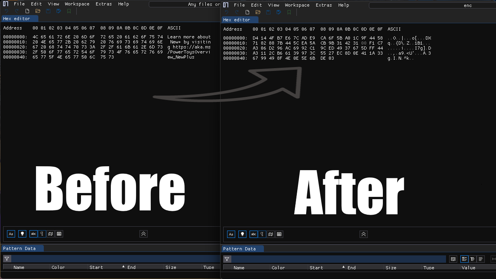
Task: Click green bookmark icon in left window toolbar
Action: click(x=69, y=11)
